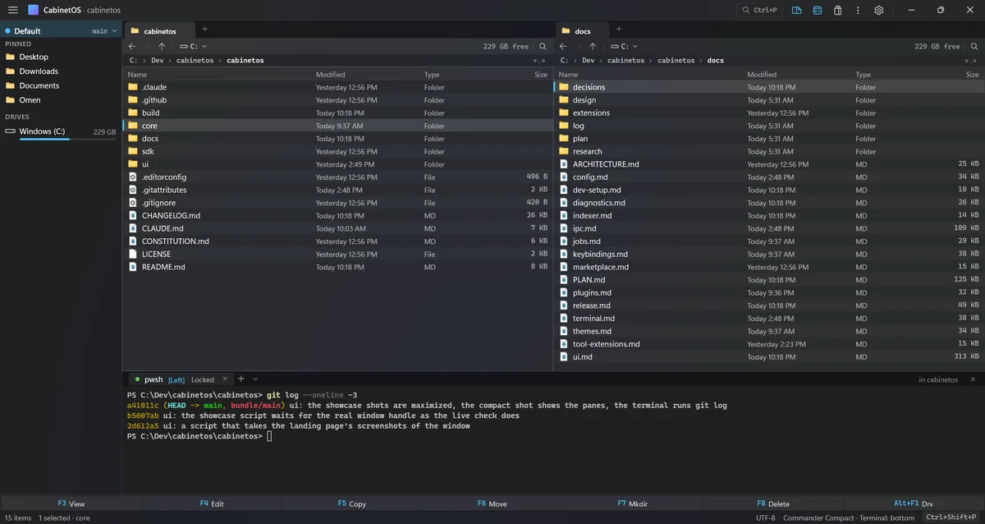Select .gitignore file
This screenshot has width=985, height=524.
click(x=338, y=203)
